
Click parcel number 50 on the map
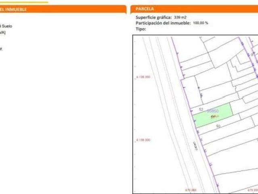click(x=218, y=126)
